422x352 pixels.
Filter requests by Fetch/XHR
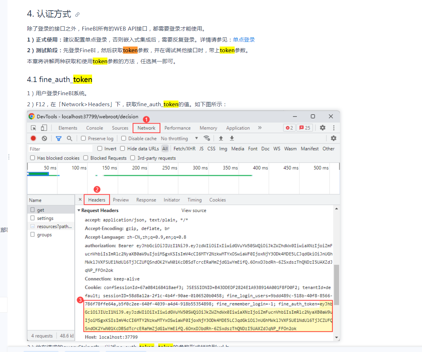(185, 149)
